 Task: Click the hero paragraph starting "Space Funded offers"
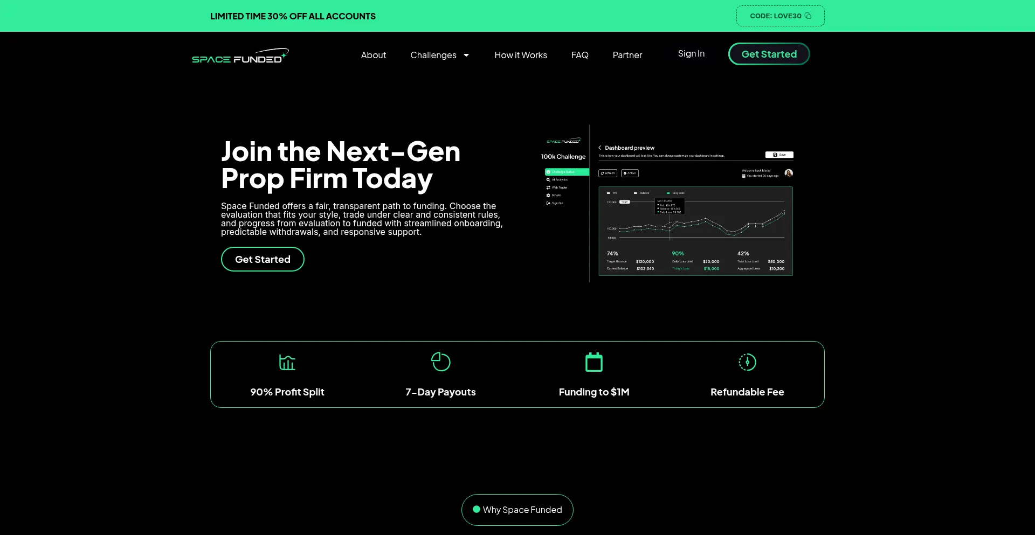(x=362, y=219)
